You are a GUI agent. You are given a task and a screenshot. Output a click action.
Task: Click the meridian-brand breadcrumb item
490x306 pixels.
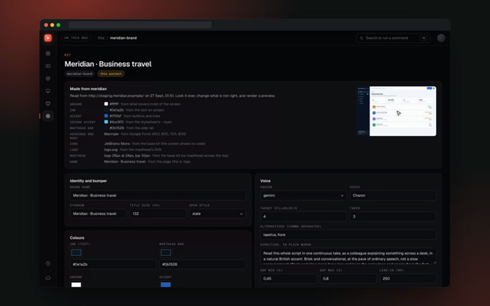tap(123, 38)
